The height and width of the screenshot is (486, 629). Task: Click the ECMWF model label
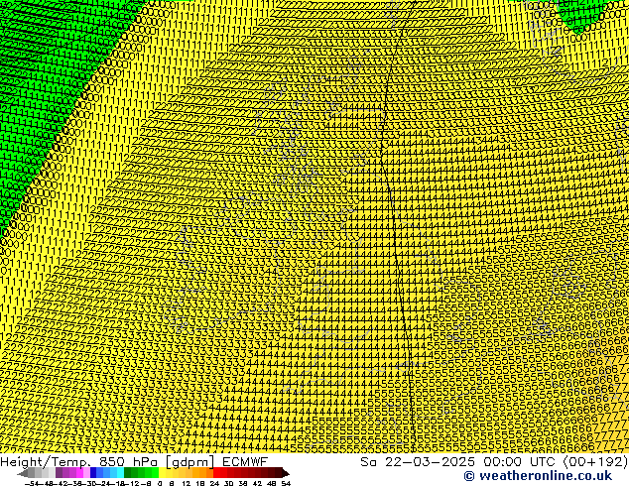pos(241,461)
